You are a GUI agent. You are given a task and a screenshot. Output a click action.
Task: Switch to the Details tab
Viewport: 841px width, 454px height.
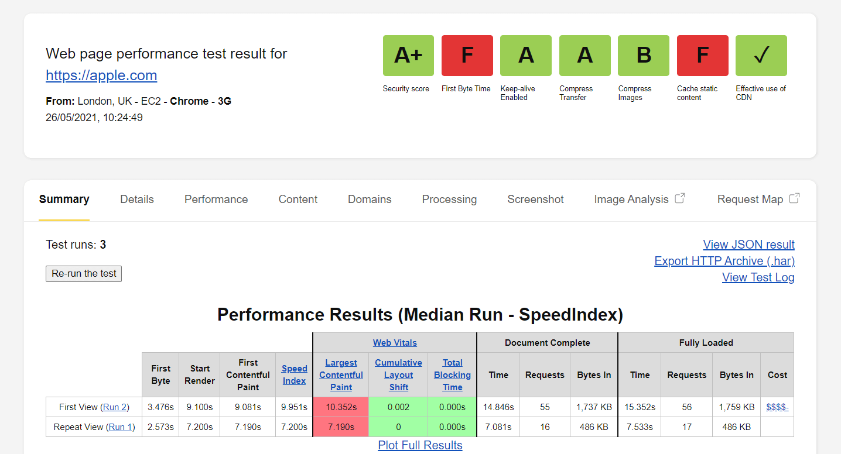(x=137, y=199)
